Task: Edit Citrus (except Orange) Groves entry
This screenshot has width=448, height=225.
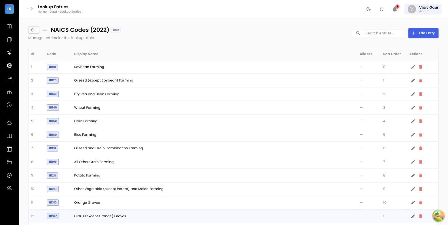Action: coord(413,216)
